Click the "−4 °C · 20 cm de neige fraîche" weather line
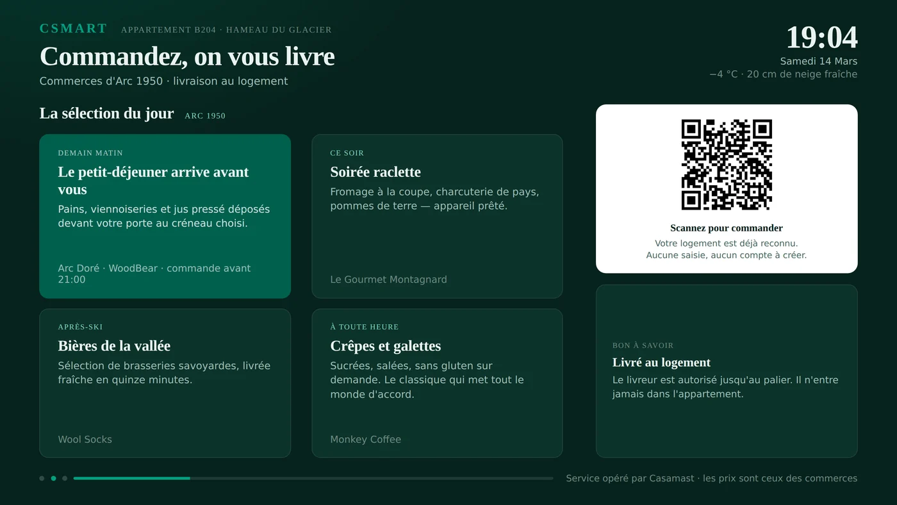This screenshot has width=897, height=505. pos(783,74)
